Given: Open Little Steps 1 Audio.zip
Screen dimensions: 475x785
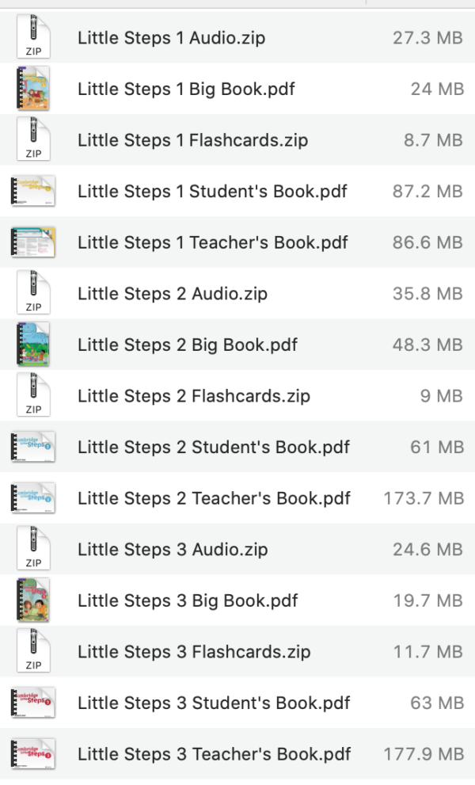Looking at the screenshot, I should tap(171, 38).
